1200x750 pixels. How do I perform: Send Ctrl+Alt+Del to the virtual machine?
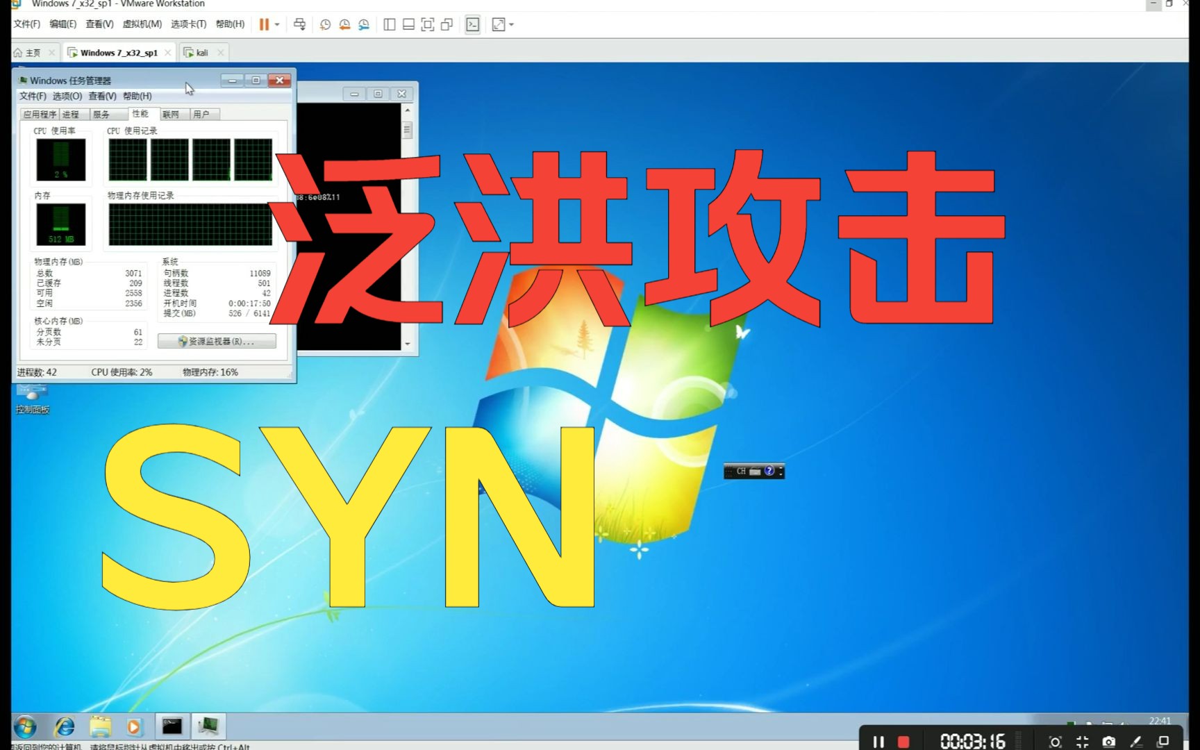click(300, 24)
